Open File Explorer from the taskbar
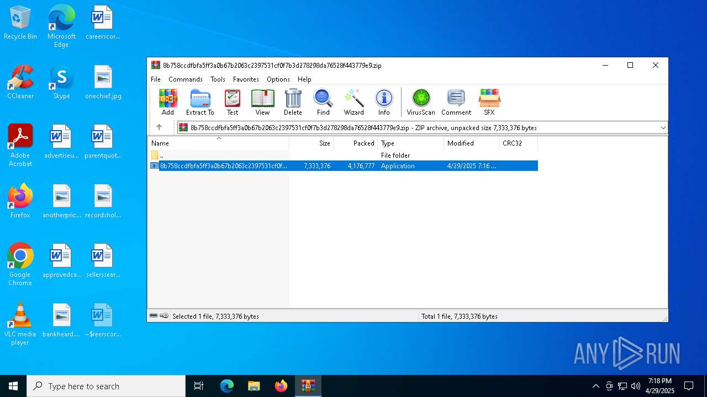Screen dimensions: 707x397 254,386
